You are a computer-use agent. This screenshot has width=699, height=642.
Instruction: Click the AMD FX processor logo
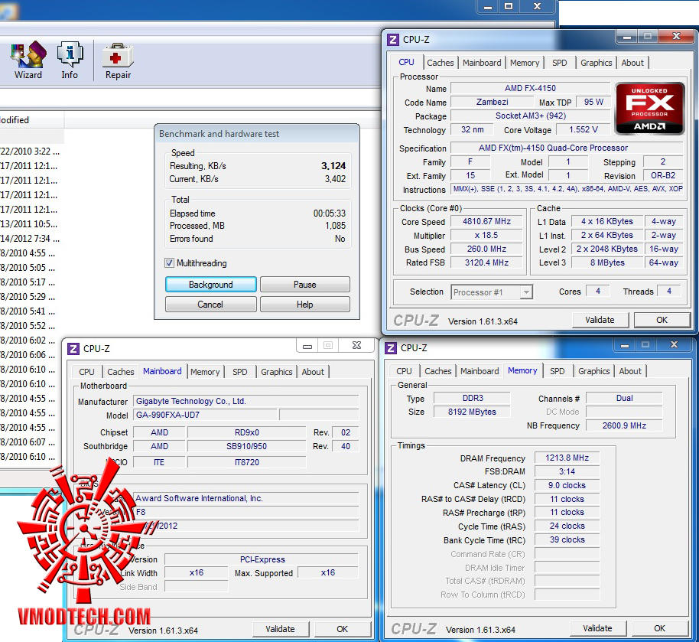click(x=649, y=109)
